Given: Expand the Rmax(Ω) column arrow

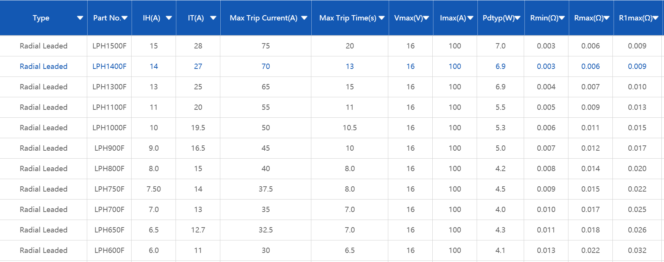Looking at the screenshot, I should 607,18.
